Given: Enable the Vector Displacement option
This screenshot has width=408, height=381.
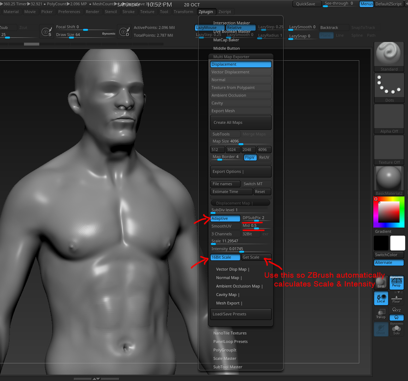Looking at the screenshot, I should coord(241,72).
